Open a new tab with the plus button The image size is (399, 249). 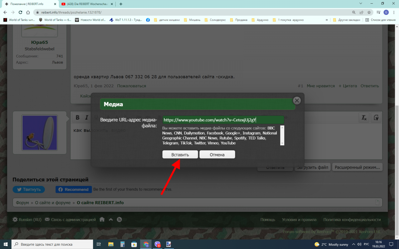pyautogui.click(x=121, y=4)
